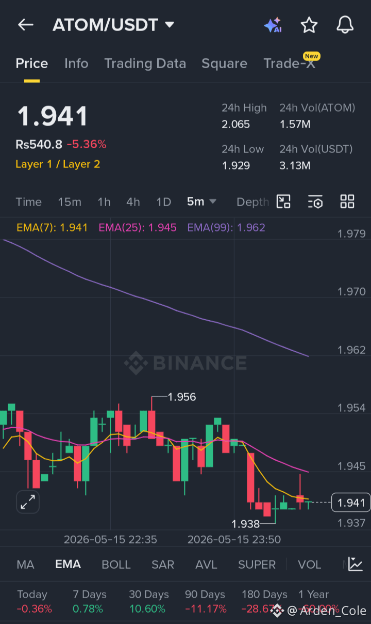Select the MA indicator option
Screen dimensions: 371x624
[25, 565]
